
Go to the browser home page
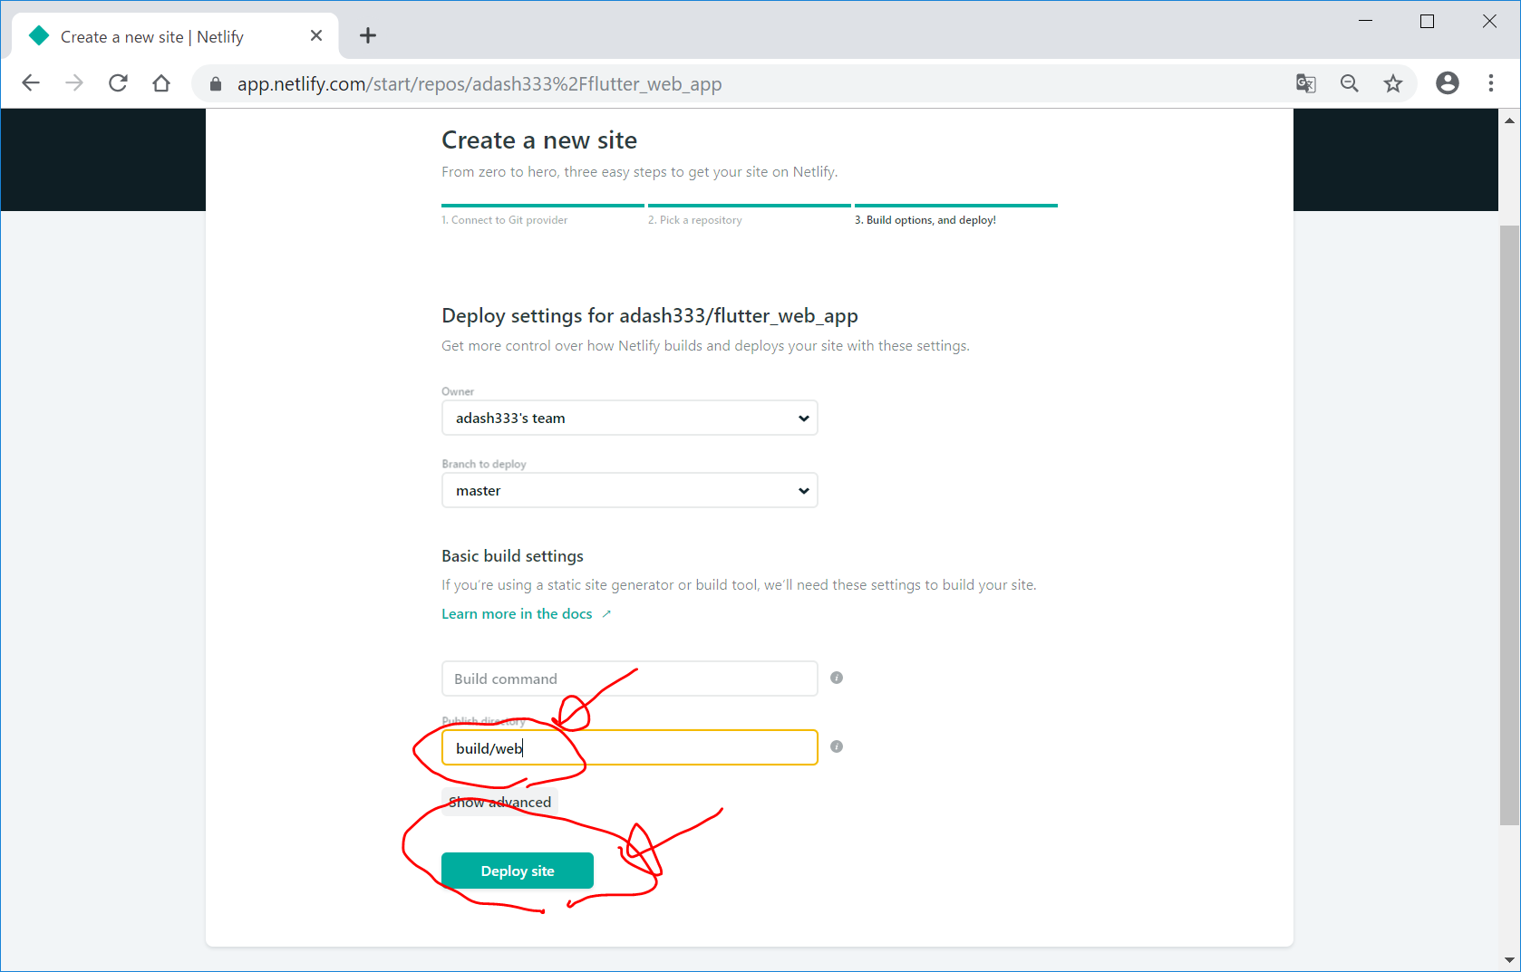click(161, 83)
